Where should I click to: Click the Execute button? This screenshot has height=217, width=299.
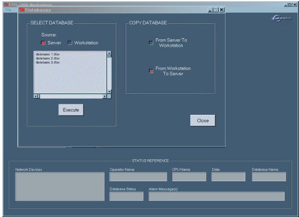pyautogui.click(x=71, y=110)
